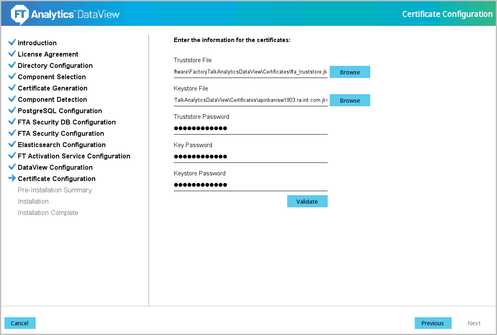Image resolution: width=497 pixels, height=335 pixels.
Task: Click the checkmark icon beside Introduction
Action: [12, 42]
